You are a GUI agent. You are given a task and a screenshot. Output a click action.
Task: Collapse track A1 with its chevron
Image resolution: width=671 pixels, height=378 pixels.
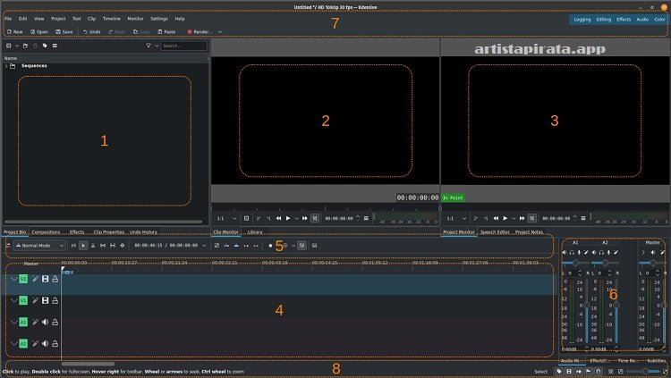click(14, 322)
